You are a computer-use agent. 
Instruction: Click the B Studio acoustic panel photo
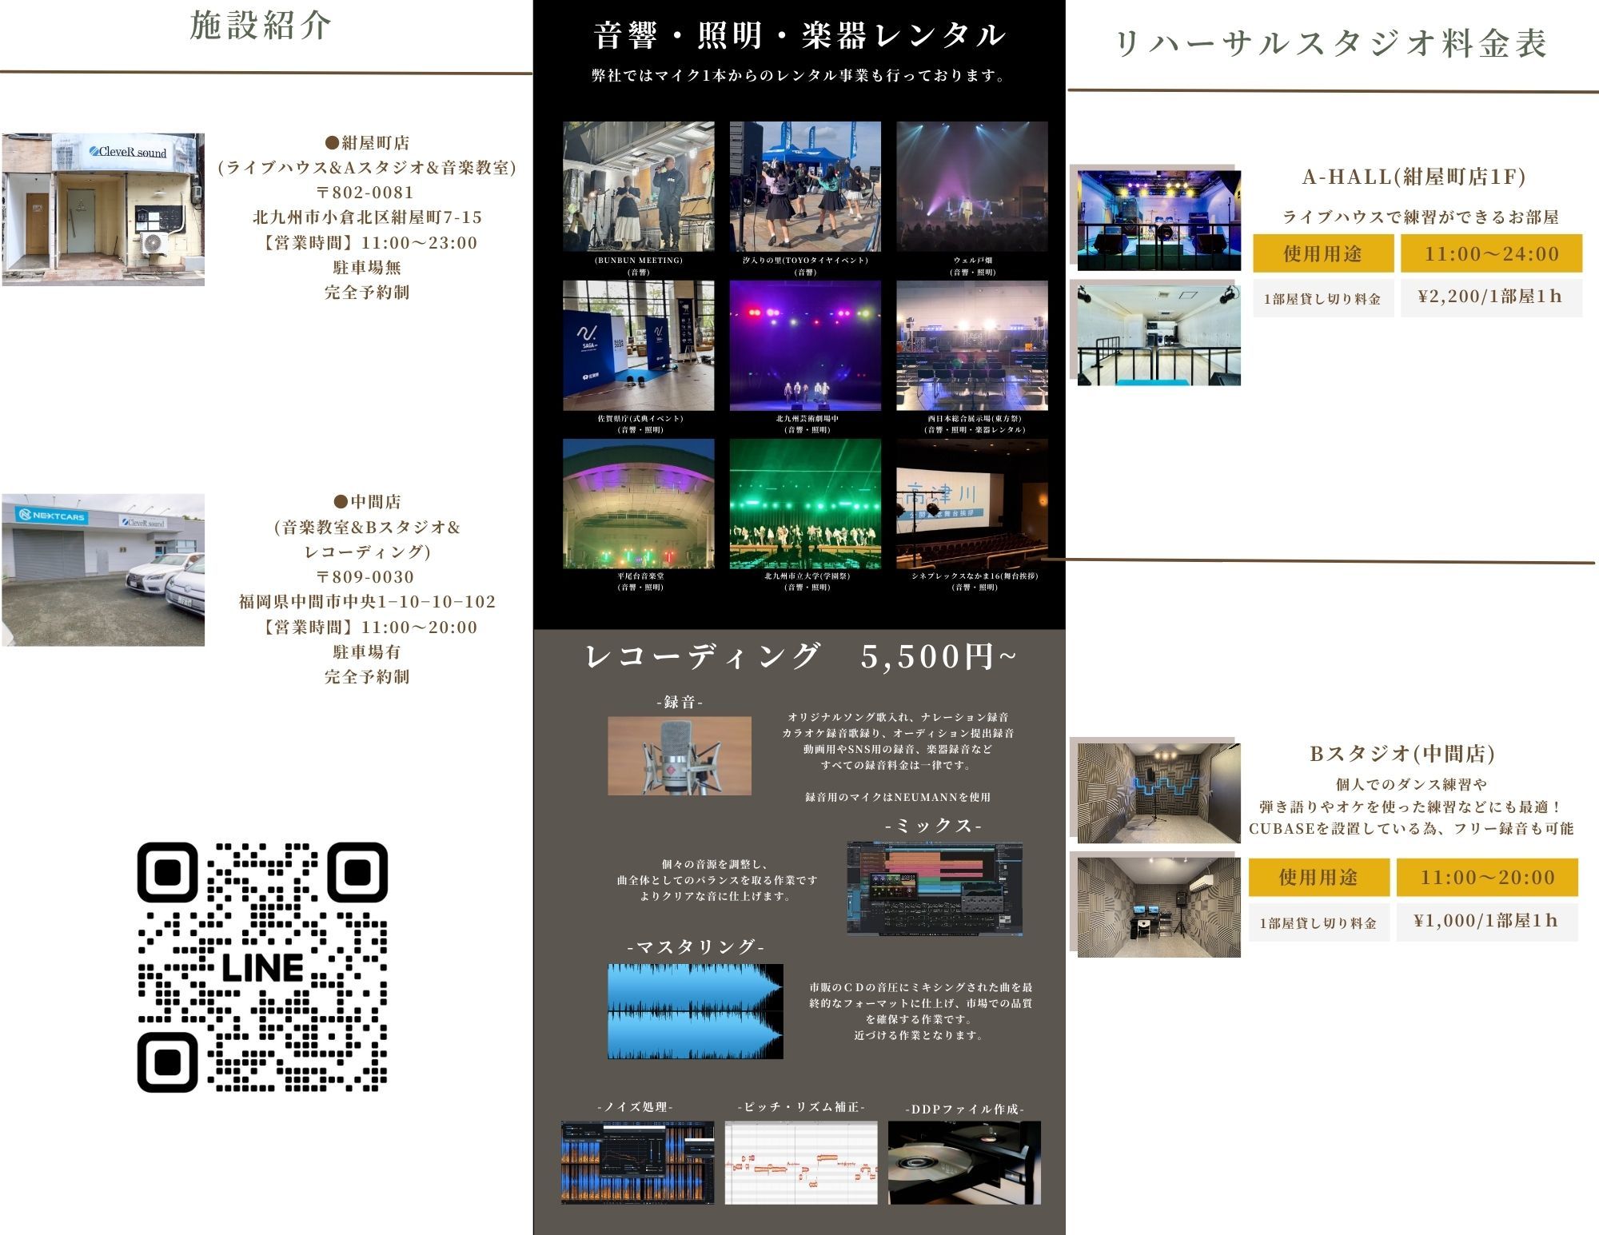click(x=1158, y=793)
